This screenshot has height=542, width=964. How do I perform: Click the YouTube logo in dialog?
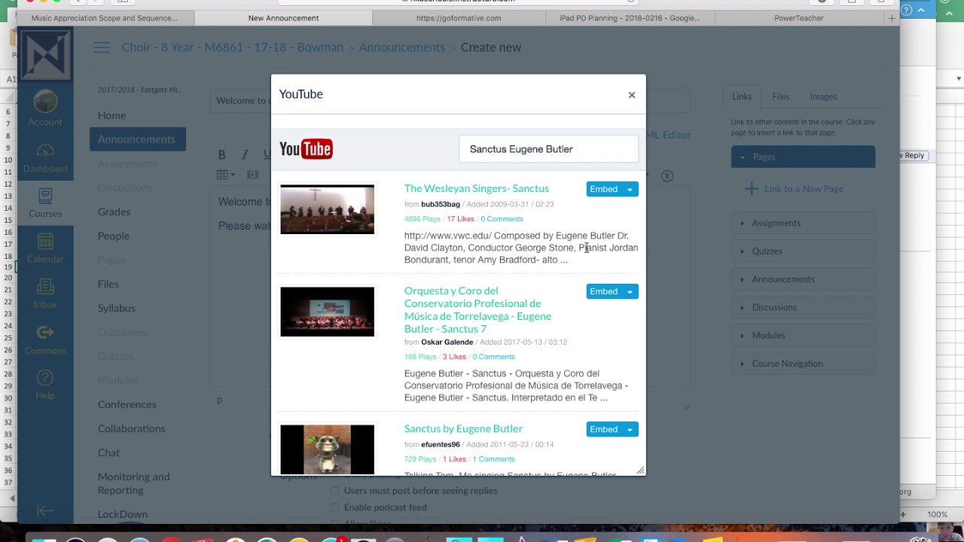click(x=306, y=149)
